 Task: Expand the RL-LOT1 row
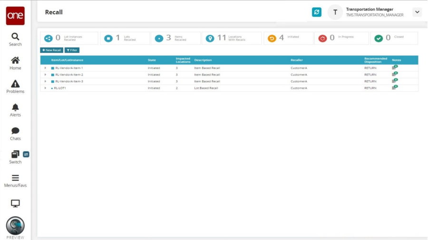(x=46, y=88)
